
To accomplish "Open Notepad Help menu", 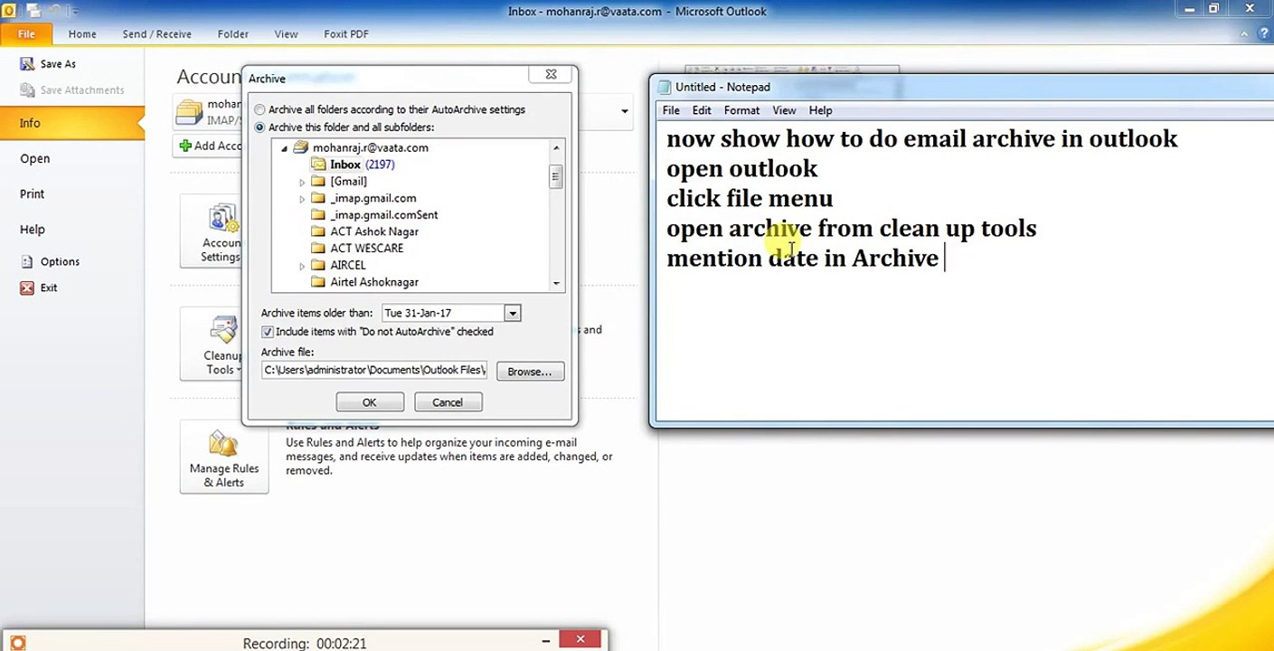I will (820, 110).
